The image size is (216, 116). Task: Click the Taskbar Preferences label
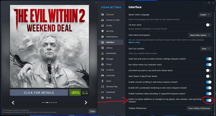137,108
